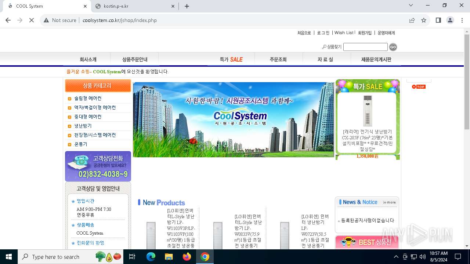470x264 pixels.
Task: Open LP-W1103V3P product link
Action: tap(181, 228)
